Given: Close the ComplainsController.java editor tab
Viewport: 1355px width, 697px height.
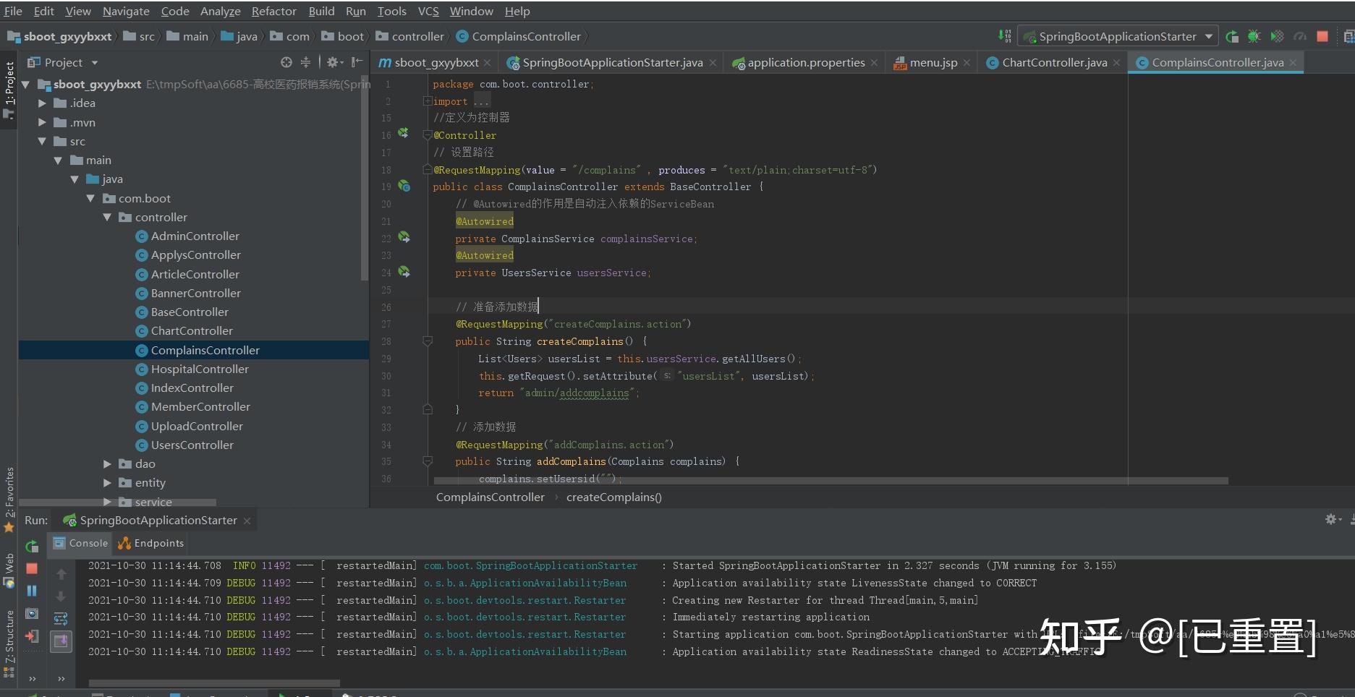Looking at the screenshot, I should (1293, 63).
